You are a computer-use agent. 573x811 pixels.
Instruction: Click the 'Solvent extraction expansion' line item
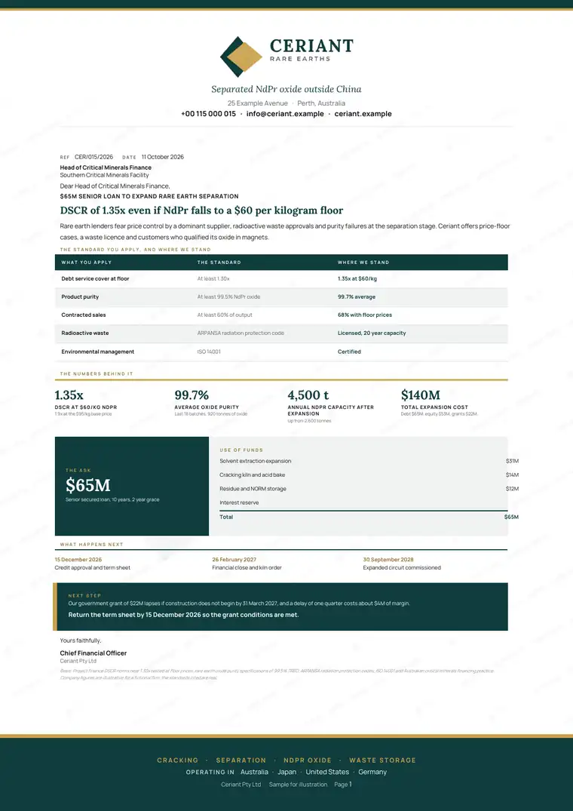(256, 461)
